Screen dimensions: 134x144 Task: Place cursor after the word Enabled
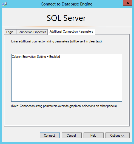(x=60, y=57)
